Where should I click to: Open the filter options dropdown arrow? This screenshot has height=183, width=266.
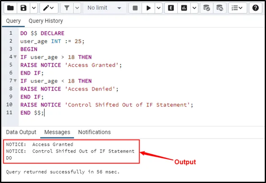[77, 8]
